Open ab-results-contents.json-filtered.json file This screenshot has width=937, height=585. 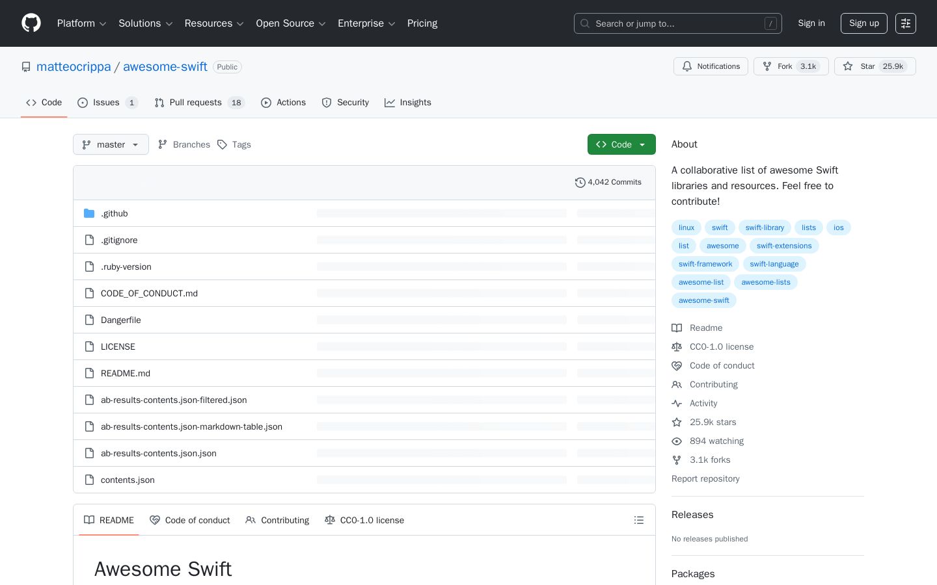coord(174,400)
